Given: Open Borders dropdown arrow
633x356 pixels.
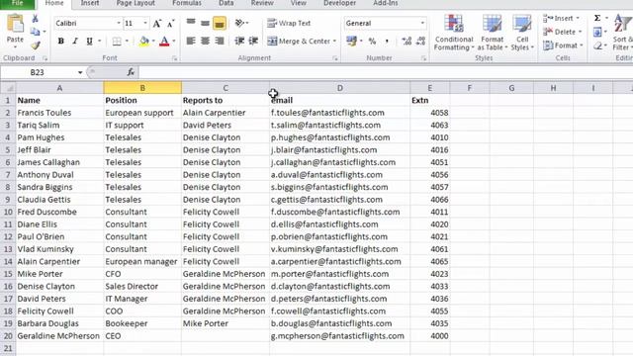Looking at the screenshot, I should click(127, 42).
